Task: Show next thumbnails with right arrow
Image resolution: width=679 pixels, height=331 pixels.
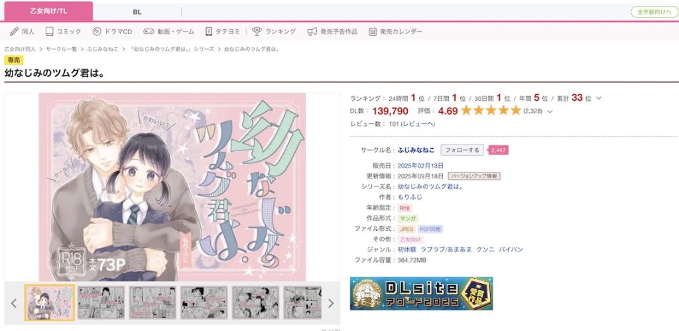Action: 331,303
